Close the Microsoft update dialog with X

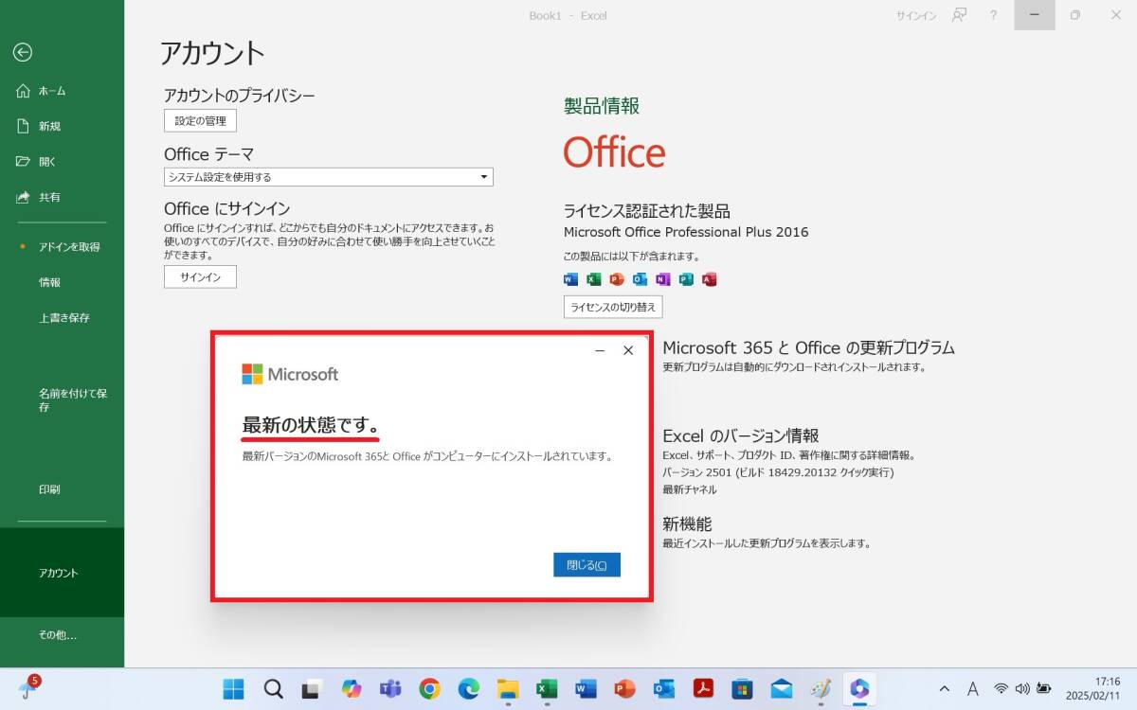click(x=628, y=350)
